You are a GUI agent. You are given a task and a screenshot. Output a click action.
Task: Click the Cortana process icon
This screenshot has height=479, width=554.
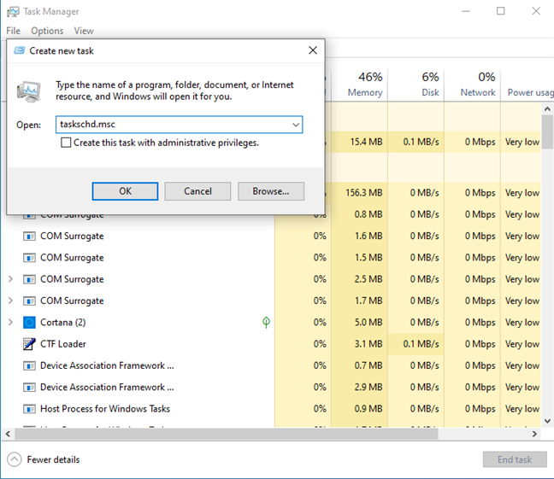29,322
